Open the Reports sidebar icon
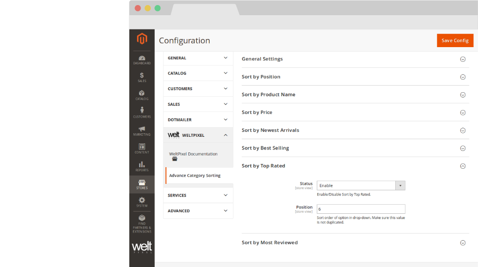The height and width of the screenshot is (267, 478). click(142, 166)
